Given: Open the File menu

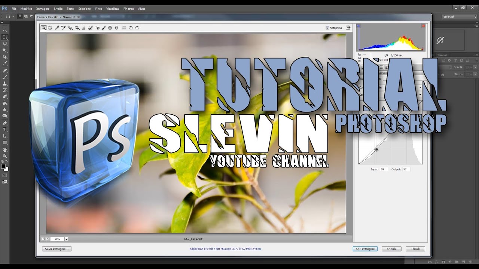Looking at the screenshot, I should pos(14,9).
